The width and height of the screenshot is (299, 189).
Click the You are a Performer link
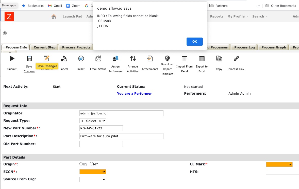tap(134, 93)
